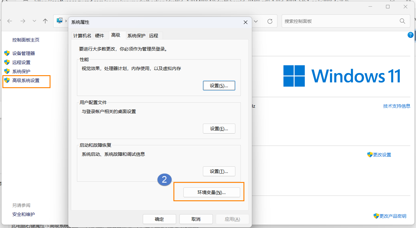The image size is (416, 228).
Task: Click the 另请参阅 heading text
Action: [21, 205]
